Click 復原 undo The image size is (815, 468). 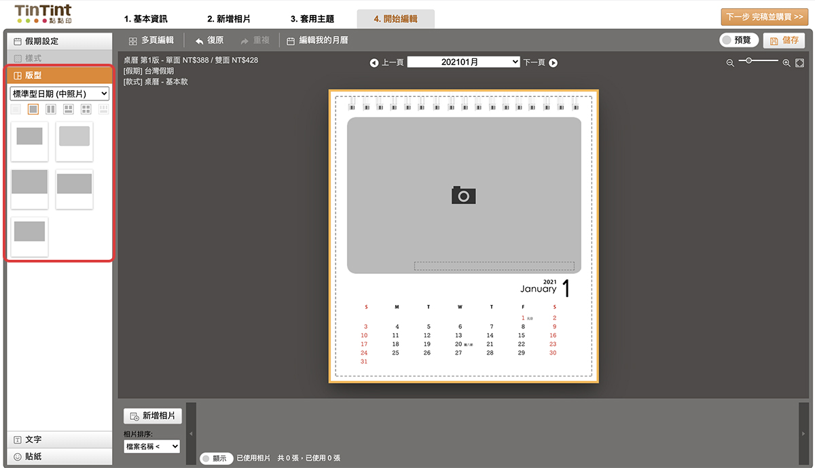click(209, 41)
